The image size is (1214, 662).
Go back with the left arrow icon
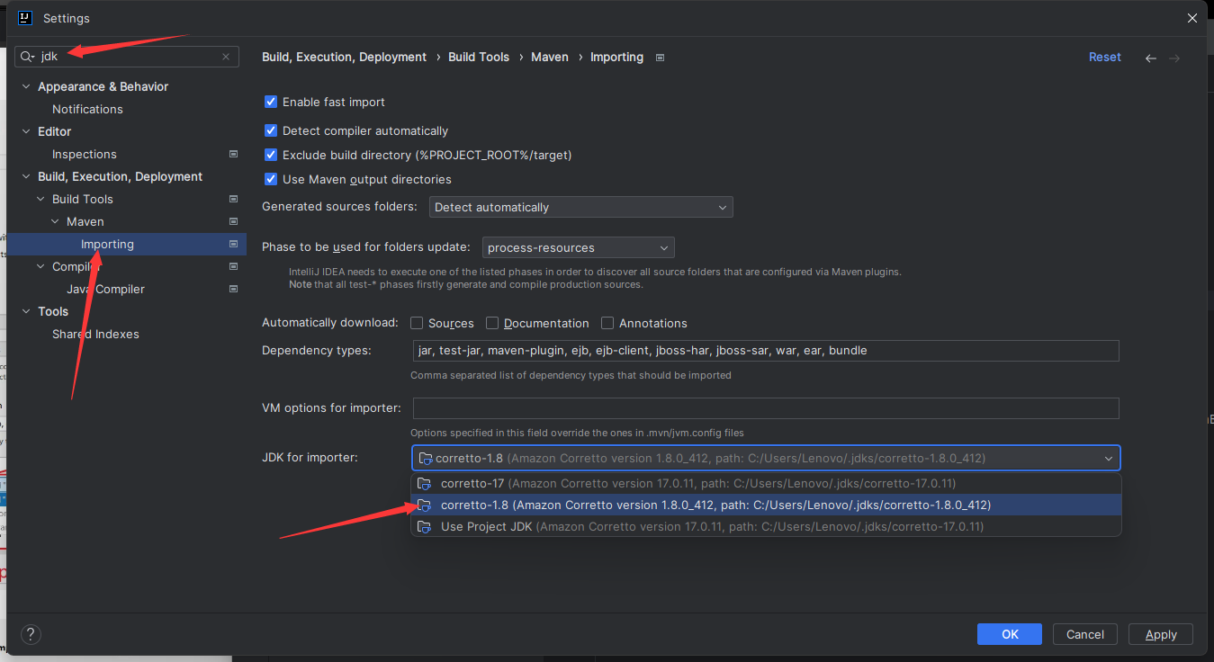(x=1150, y=58)
